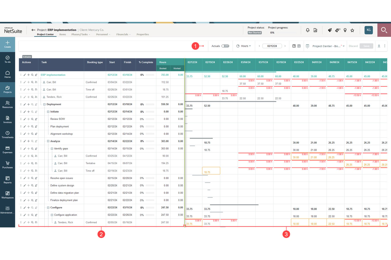Click add plus icon on Deployment row
The height and width of the screenshot is (260, 391).
coord(29,104)
